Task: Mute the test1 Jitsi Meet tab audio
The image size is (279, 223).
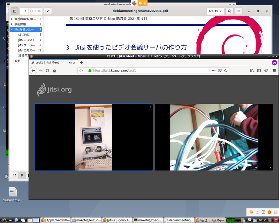Action: point(70,63)
